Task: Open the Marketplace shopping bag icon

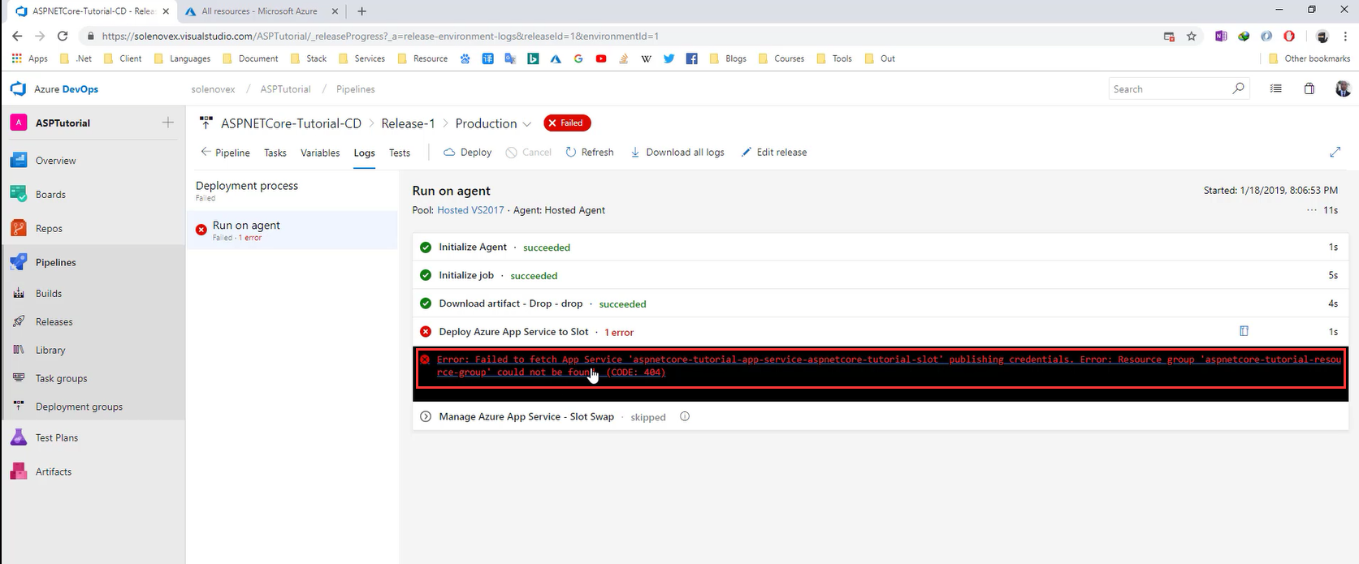Action: (1309, 89)
